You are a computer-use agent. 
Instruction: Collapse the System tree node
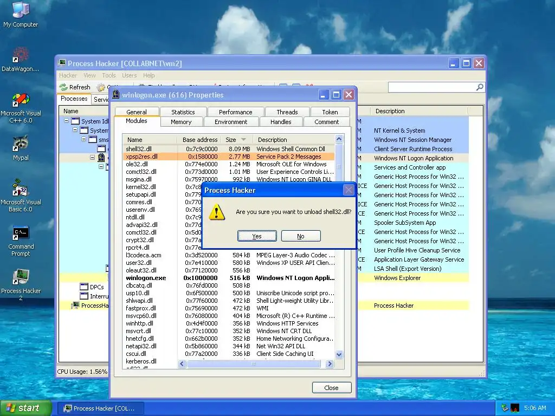coord(75,130)
